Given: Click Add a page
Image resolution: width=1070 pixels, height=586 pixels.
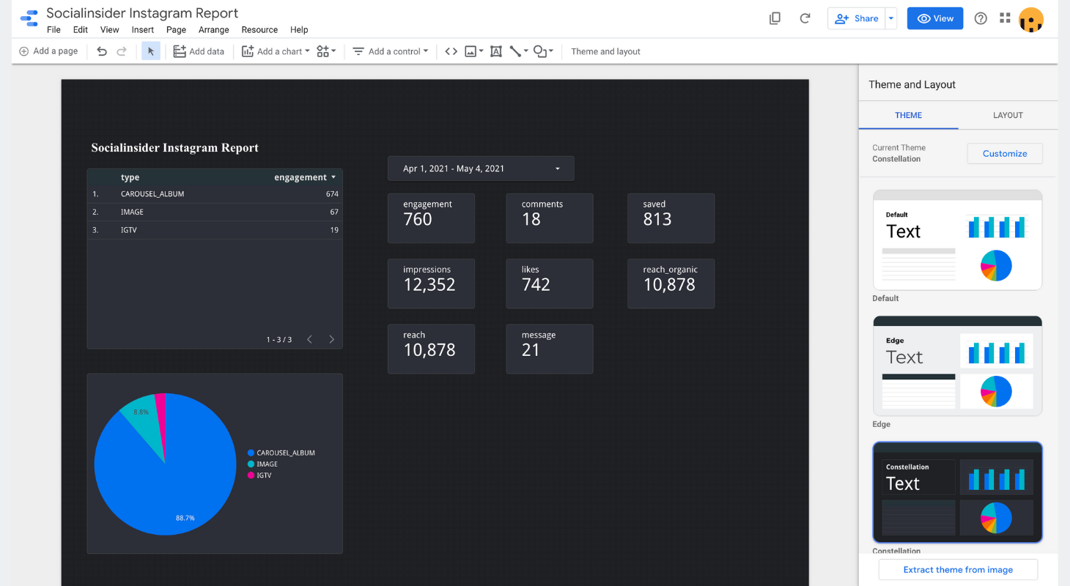Looking at the screenshot, I should tap(48, 51).
